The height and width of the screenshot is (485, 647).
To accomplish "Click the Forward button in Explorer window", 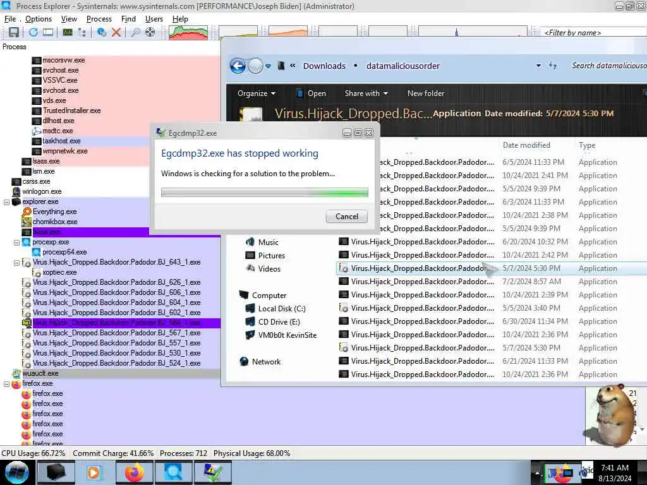I will click(255, 66).
